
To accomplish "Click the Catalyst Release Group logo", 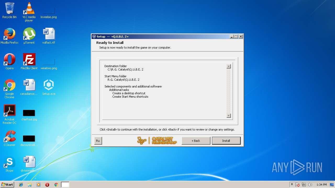I will click(157, 141).
